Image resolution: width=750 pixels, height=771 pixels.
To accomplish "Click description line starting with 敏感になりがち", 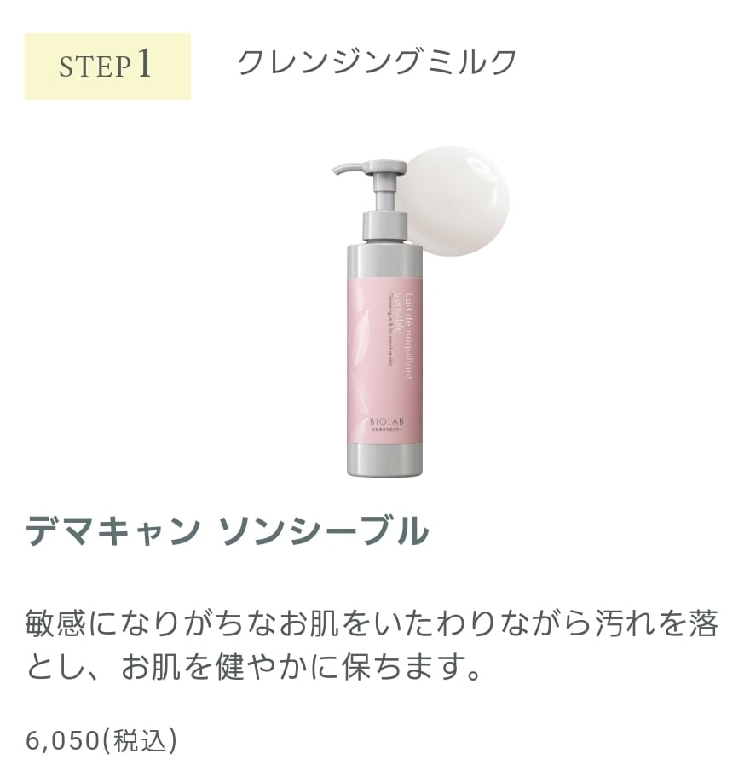I will click(x=372, y=623).
